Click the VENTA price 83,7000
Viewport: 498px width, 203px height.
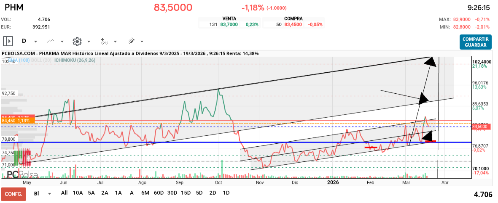pos(229,24)
